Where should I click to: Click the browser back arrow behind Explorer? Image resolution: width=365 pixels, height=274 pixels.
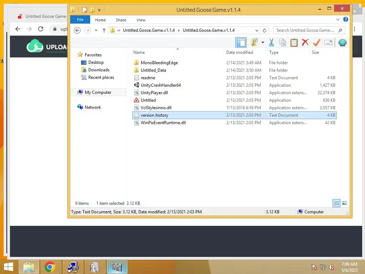click(18, 29)
